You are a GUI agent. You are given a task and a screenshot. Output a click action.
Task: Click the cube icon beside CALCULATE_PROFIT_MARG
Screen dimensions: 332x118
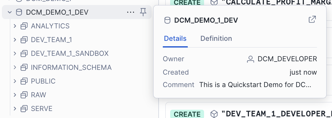[214, 3]
